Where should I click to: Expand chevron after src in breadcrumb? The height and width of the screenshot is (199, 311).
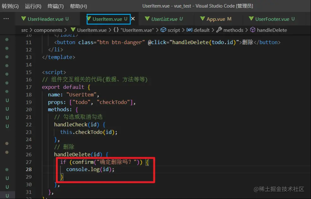pos(31,30)
